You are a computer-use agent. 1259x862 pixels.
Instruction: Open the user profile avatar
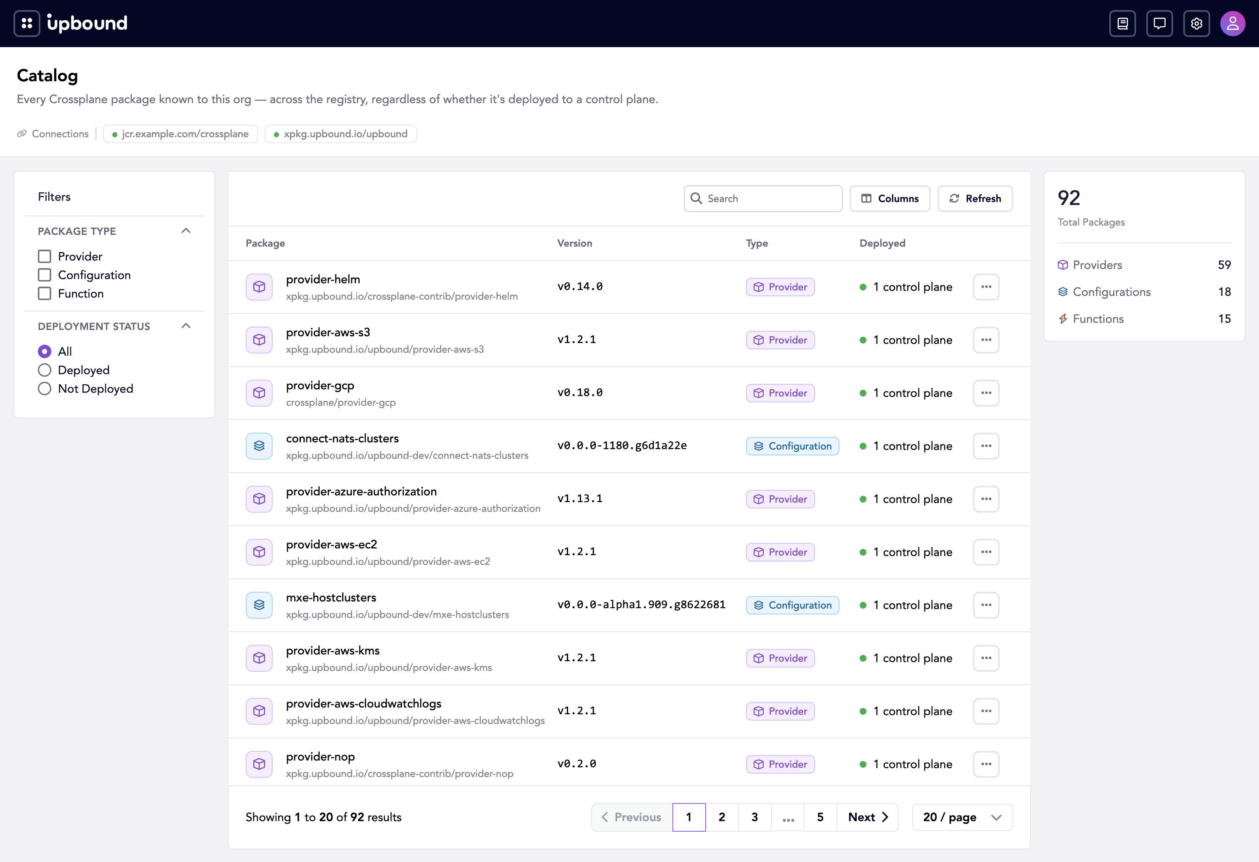click(1232, 23)
